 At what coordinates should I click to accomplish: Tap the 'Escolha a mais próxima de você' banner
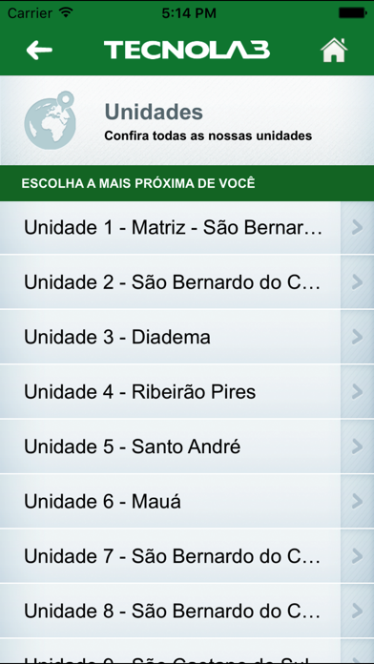(x=187, y=183)
